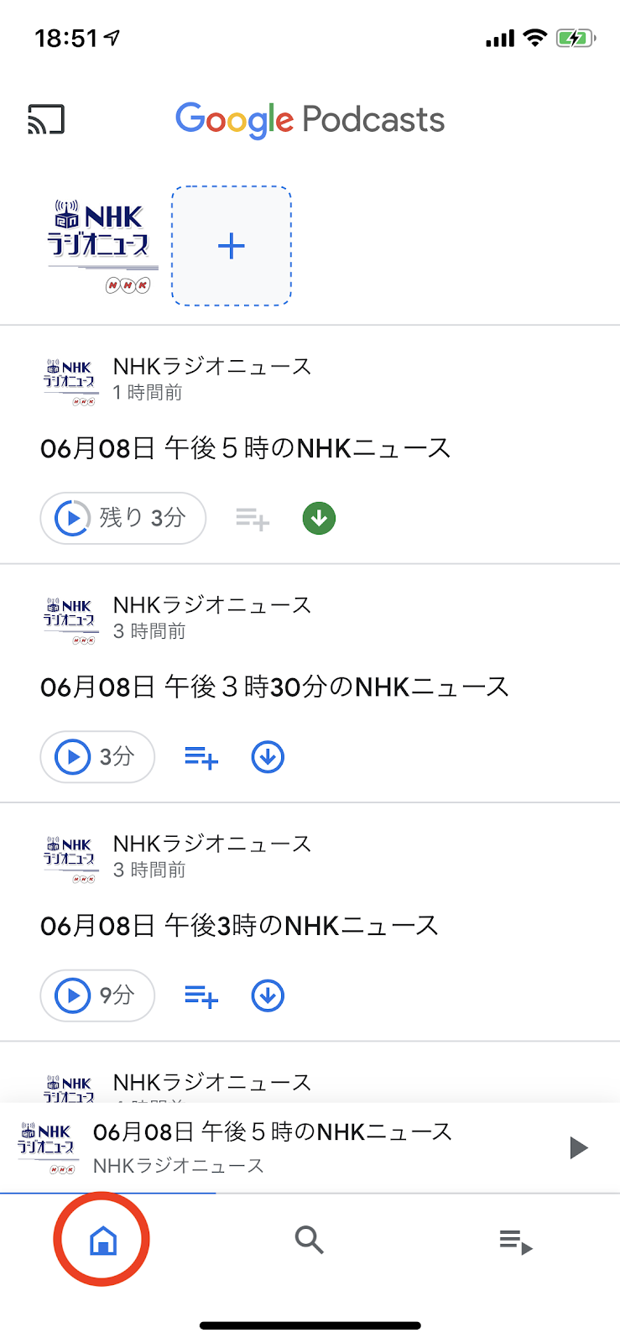Add the 3 PM episode to queue
Screen dimensions: 620x1343
click(201, 995)
